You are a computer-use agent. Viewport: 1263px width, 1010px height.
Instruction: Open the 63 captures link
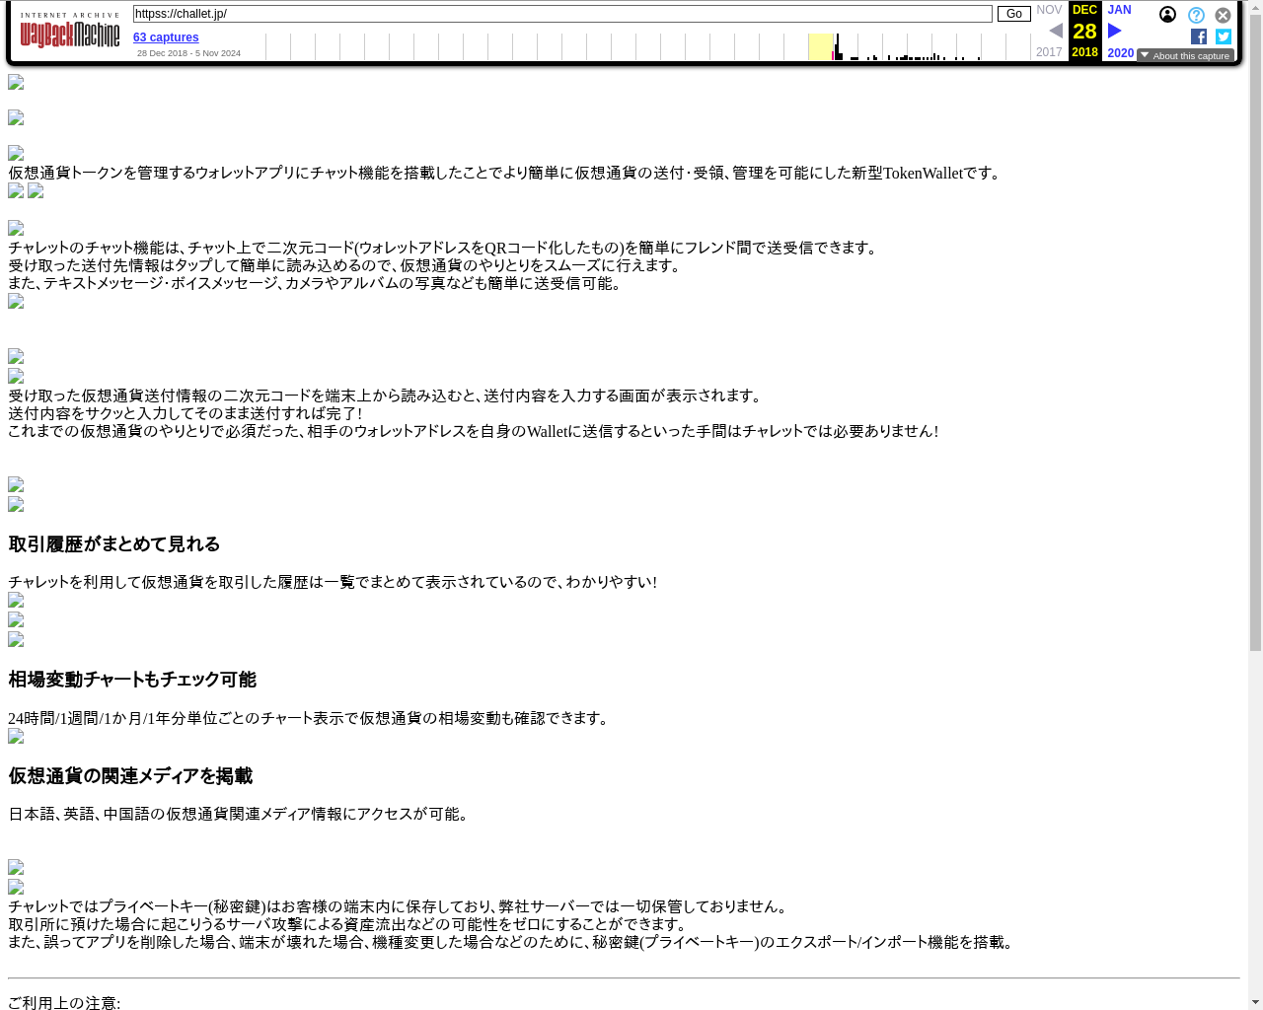point(166,37)
